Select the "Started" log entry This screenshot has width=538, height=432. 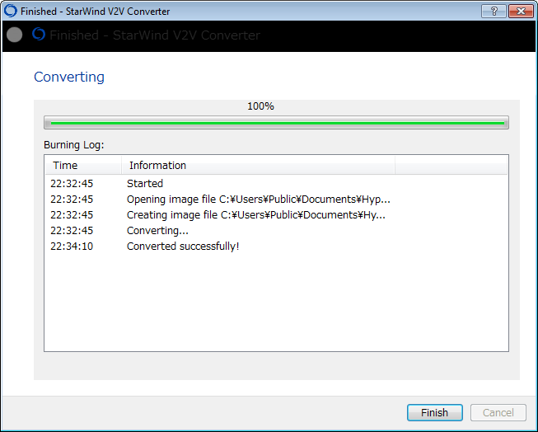[x=145, y=184]
